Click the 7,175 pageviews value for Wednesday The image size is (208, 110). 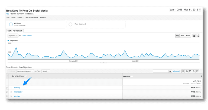(x=193, y=92)
